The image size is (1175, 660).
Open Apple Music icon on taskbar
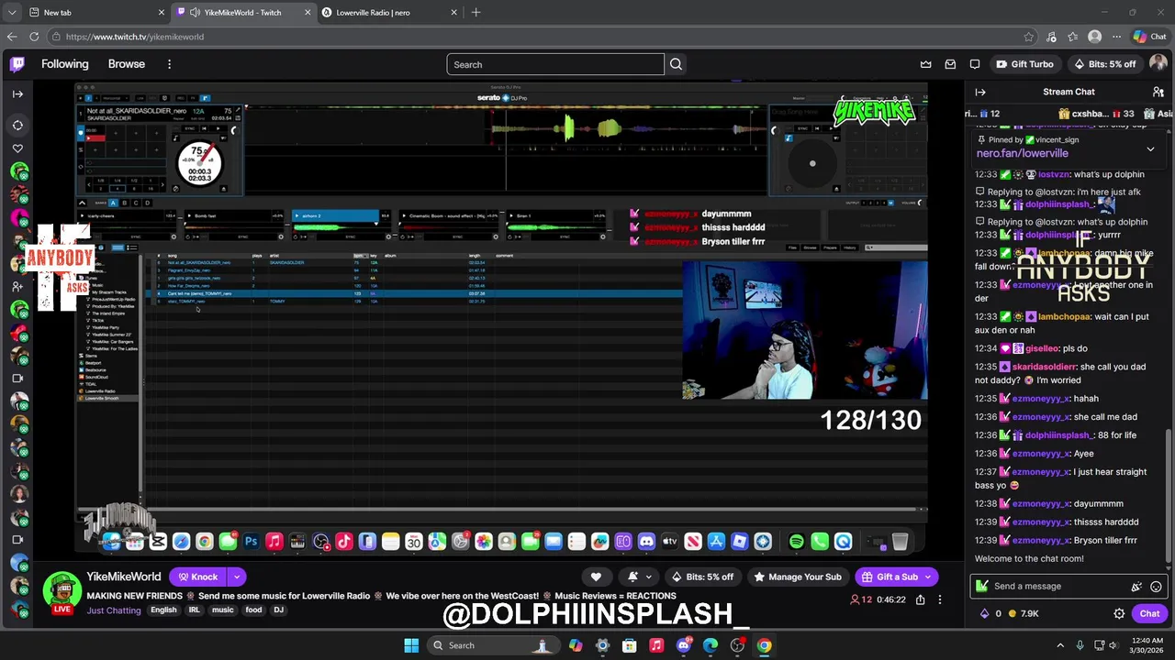(x=656, y=645)
